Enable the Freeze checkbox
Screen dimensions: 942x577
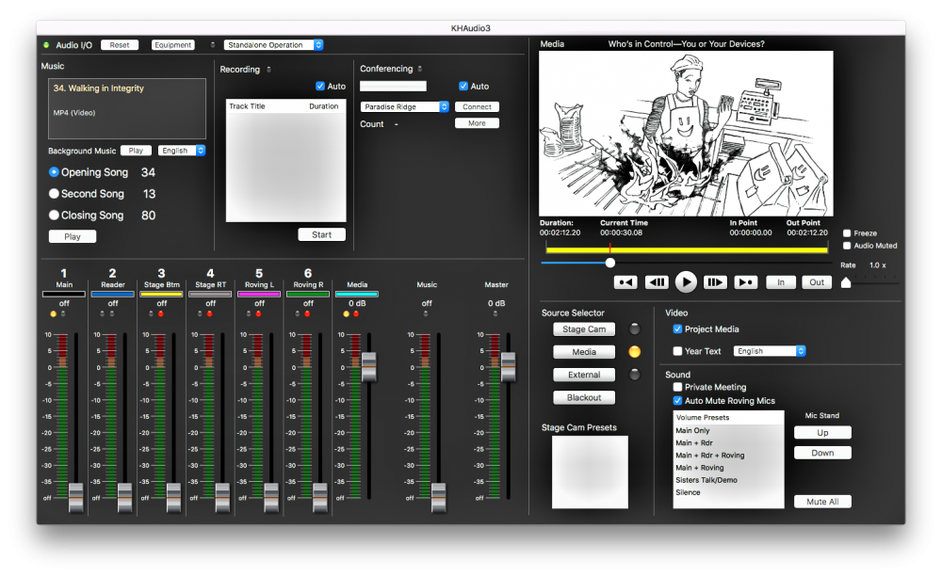[x=848, y=233]
